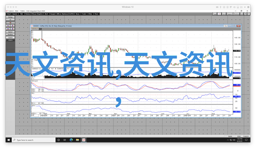The width and height of the screenshot is (256, 149).
Task: Click the Studies button in sidebar
Action: (x=10, y=35)
